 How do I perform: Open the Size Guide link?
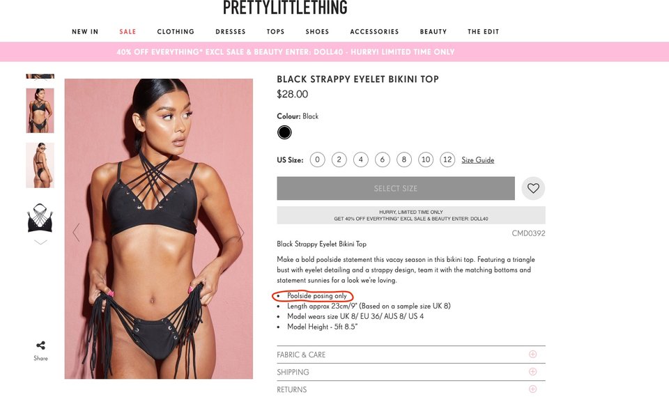[478, 160]
